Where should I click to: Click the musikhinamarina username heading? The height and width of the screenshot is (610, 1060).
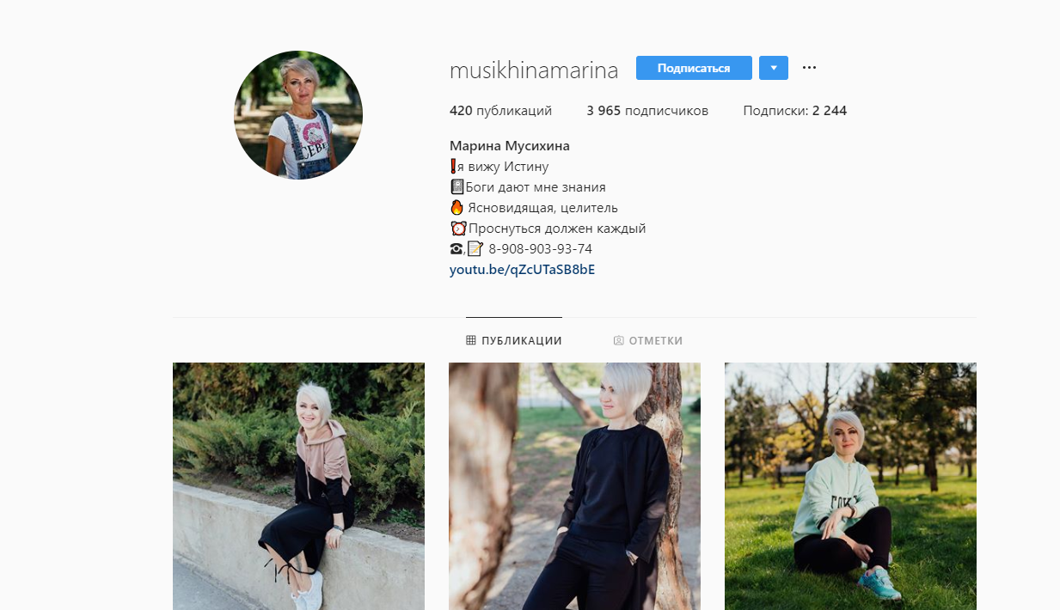pos(534,70)
